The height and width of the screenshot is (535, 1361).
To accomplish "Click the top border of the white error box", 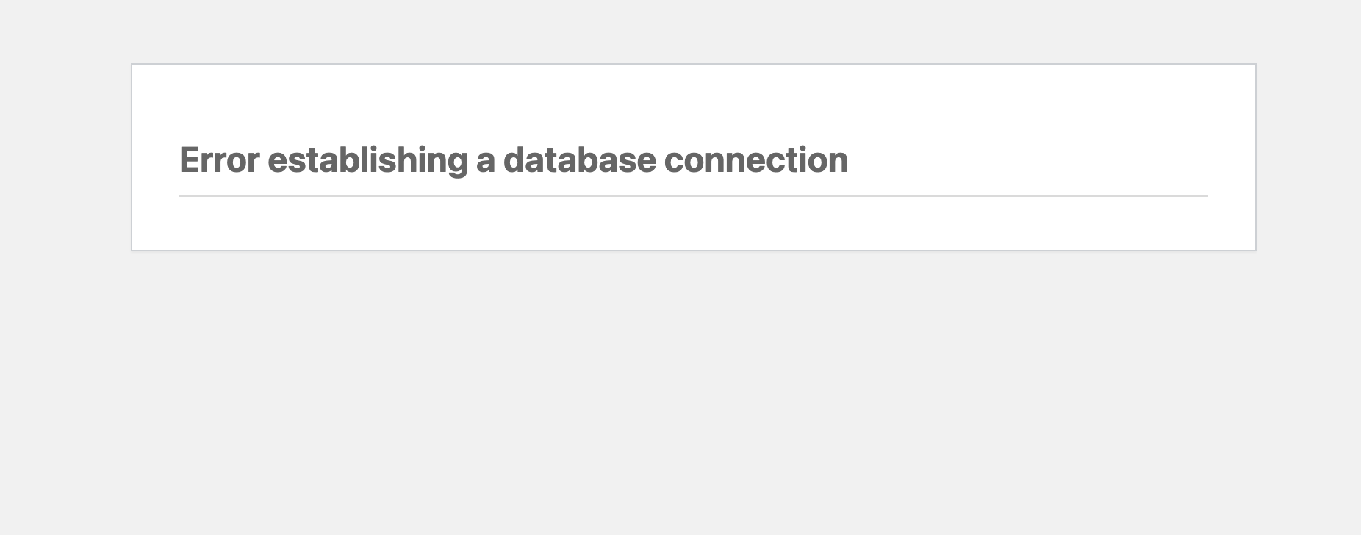I will tap(693, 65).
